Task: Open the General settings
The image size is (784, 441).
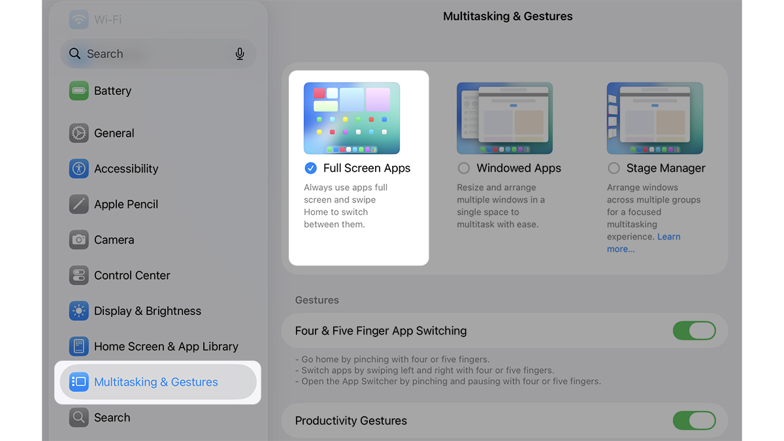Action: point(158,133)
